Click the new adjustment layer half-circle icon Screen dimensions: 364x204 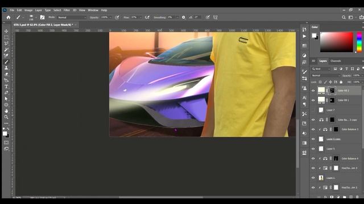(338, 197)
